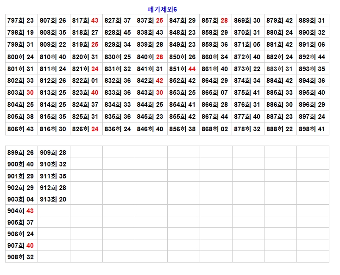Select the cell 889회 31
This screenshot has height=275, width=340.
[x=312, y=20]
